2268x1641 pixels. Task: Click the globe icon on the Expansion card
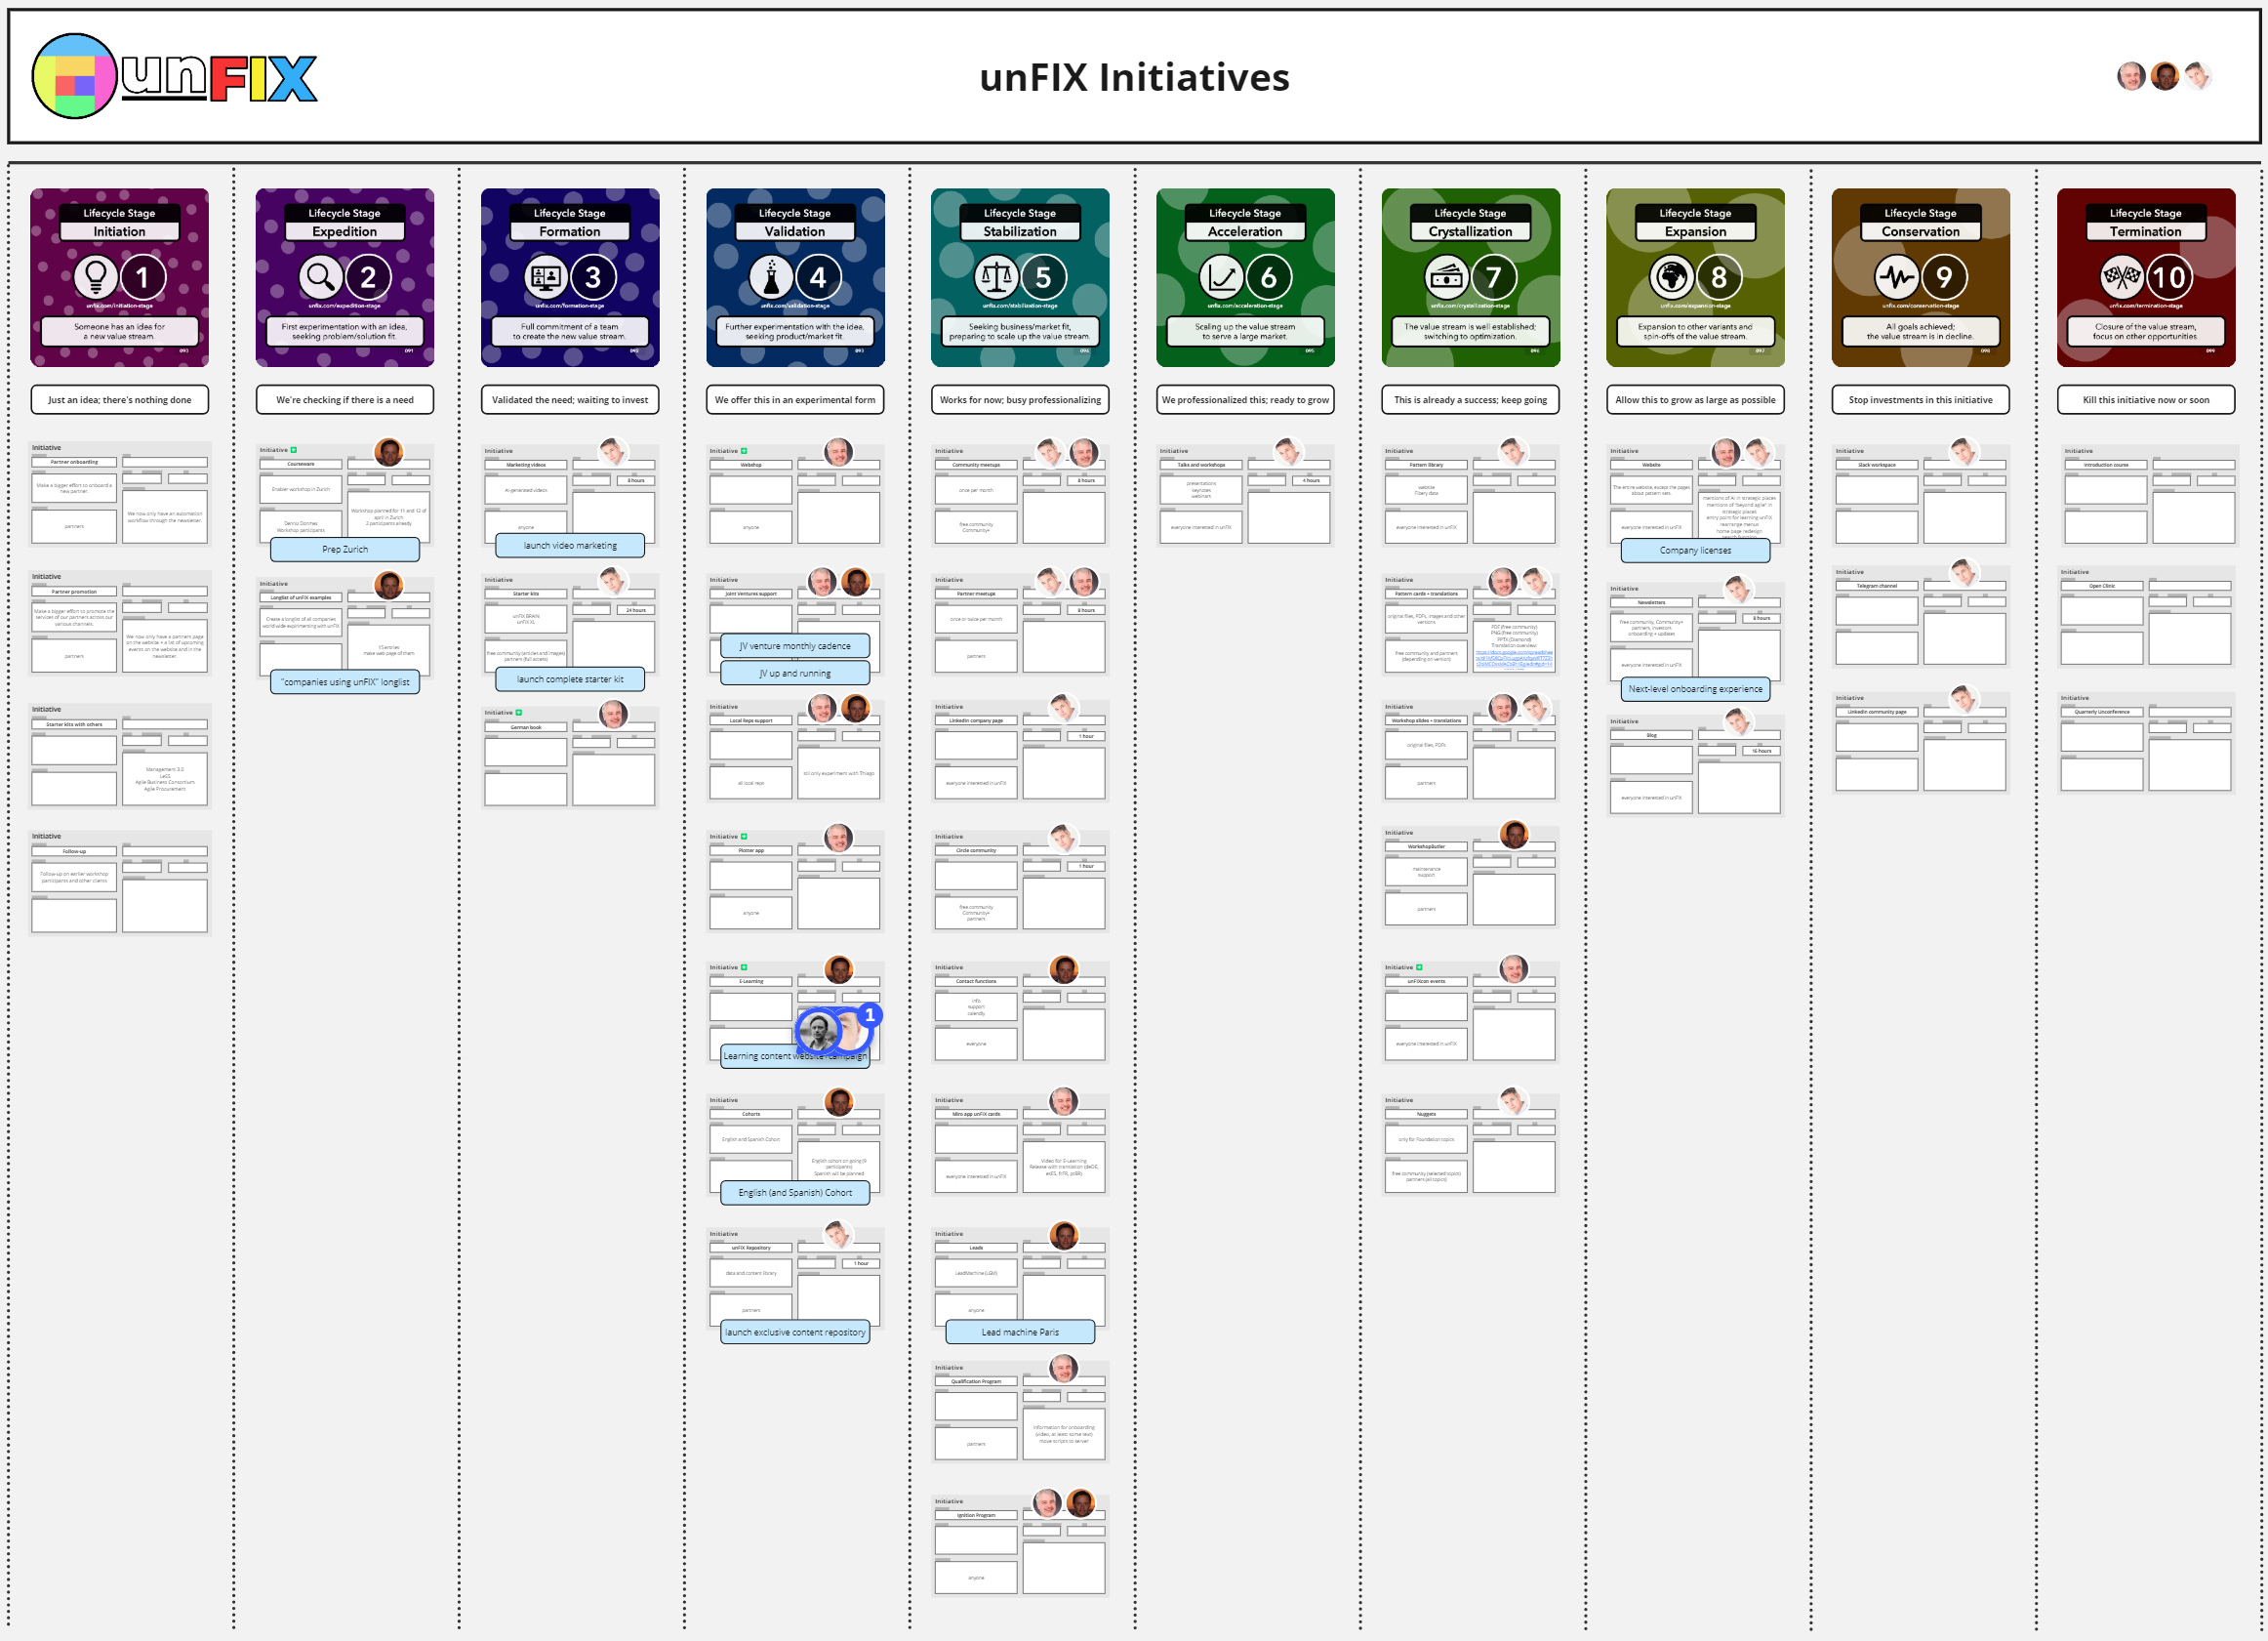point(1671,277)
